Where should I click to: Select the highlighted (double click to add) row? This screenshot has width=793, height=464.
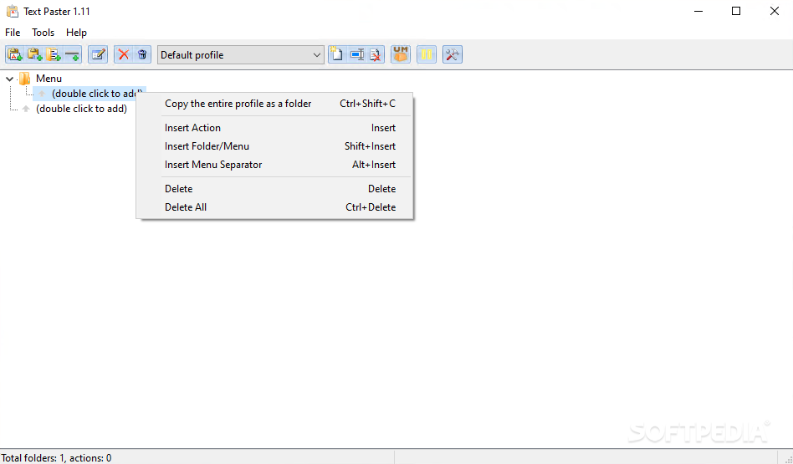click(90, 94)
